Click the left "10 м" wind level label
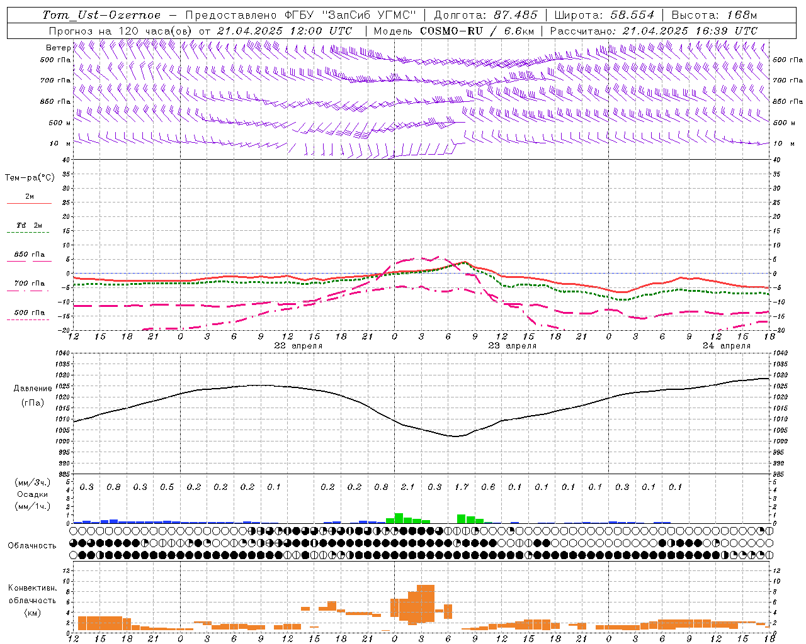This screenshot has height=644, width=806. point(60,143)
